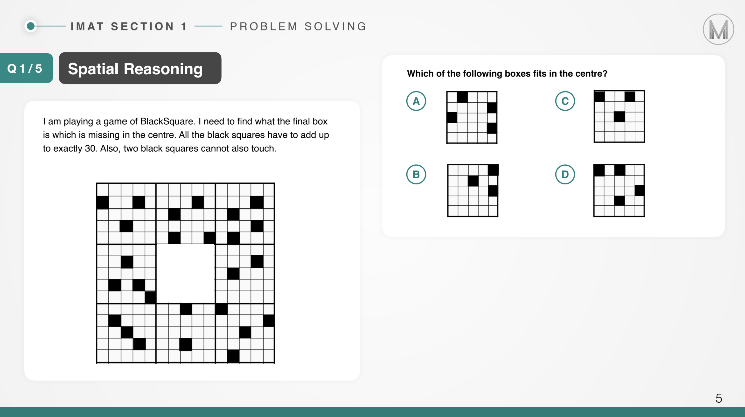Select radio button for answer C
The height and width of the screenshot is (417, 745).
[x=565, y=101]
